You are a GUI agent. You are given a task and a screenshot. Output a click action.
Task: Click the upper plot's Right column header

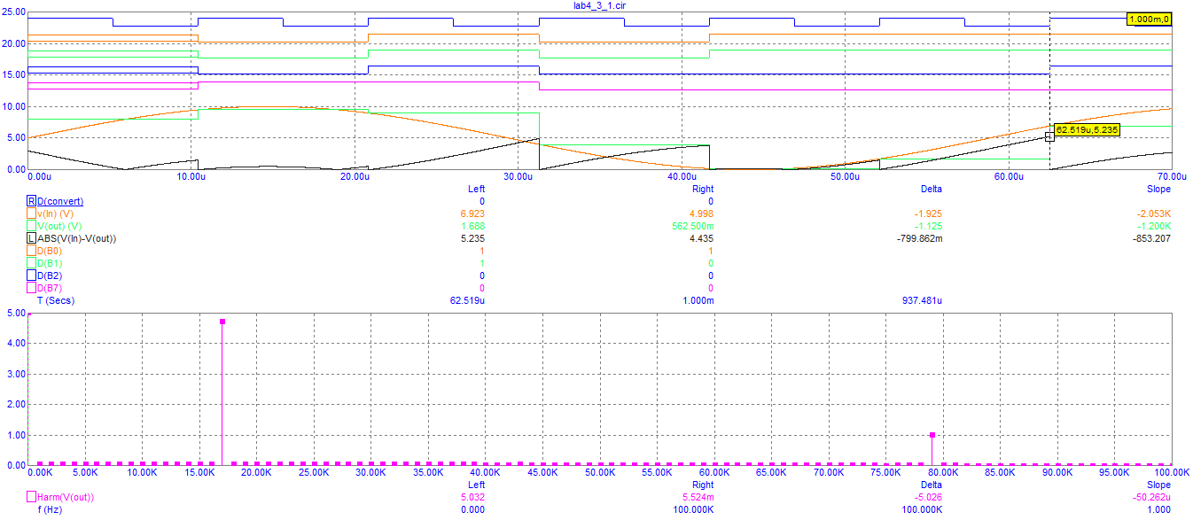tap(702, 189)
